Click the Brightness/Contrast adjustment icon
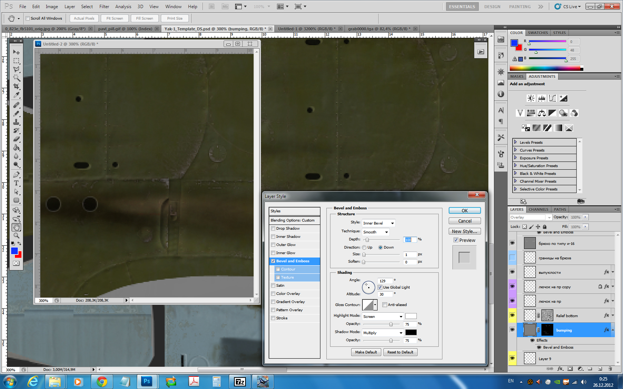The image size is (623, 389). coord(531,98)
